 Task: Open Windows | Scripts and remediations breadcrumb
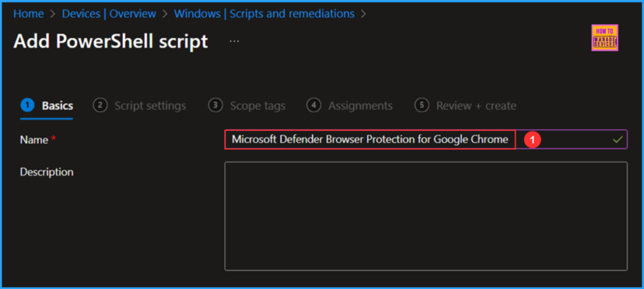[x=264, y=14]
